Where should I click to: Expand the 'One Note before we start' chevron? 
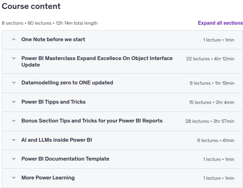click(x=14, y=39)
